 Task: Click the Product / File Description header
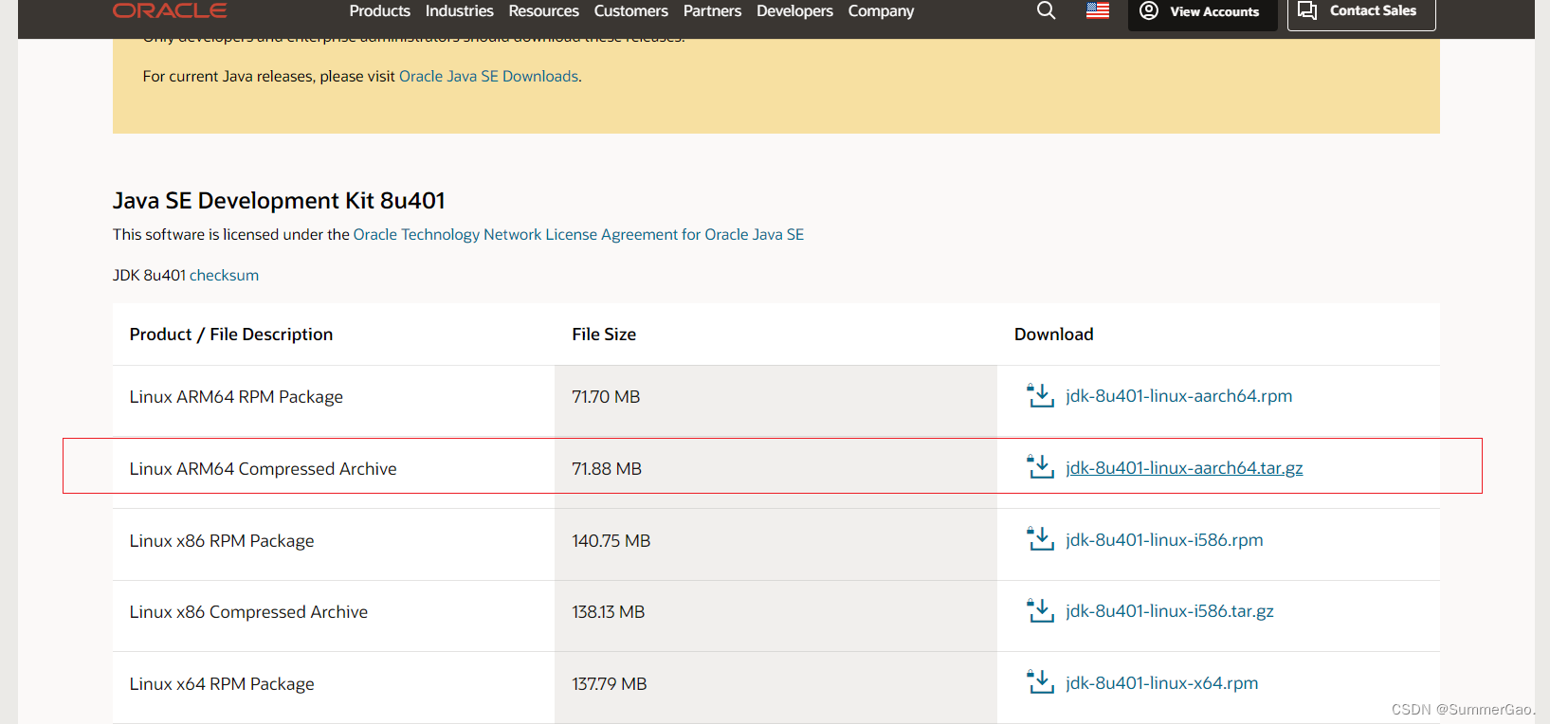(231, 335)
